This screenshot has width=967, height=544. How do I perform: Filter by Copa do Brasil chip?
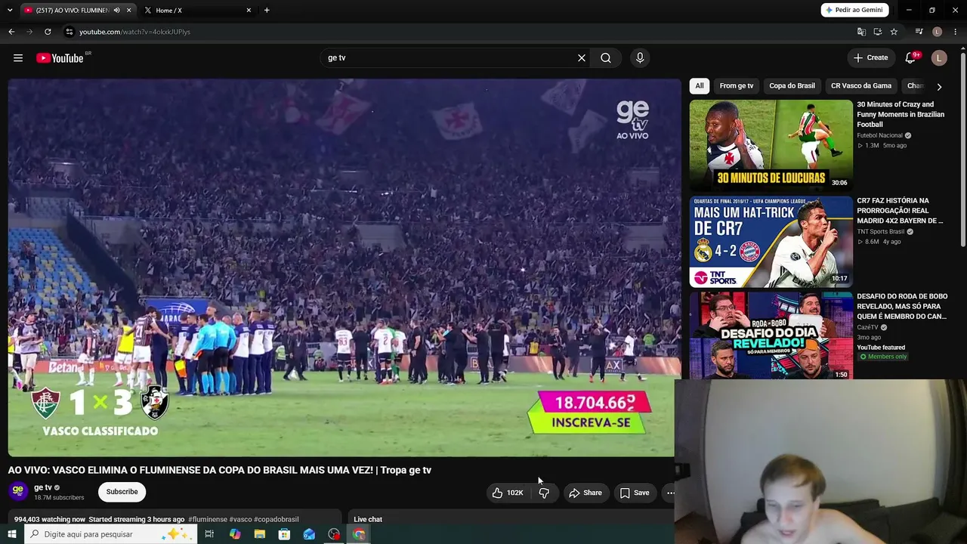[x=792, y=86]
